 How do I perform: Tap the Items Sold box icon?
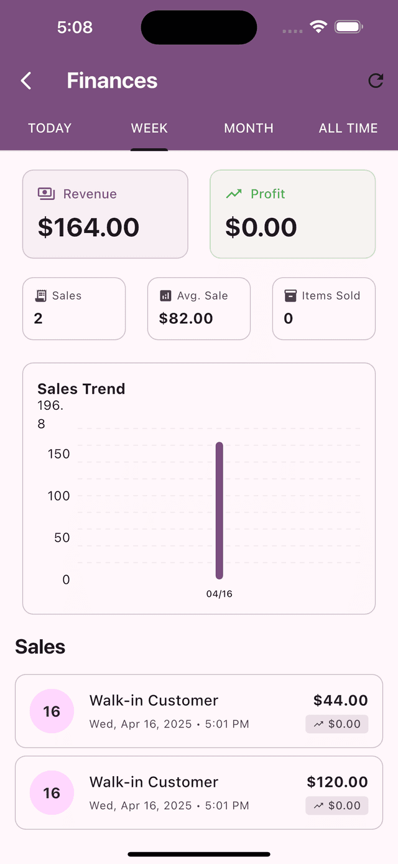click(290, 296)
